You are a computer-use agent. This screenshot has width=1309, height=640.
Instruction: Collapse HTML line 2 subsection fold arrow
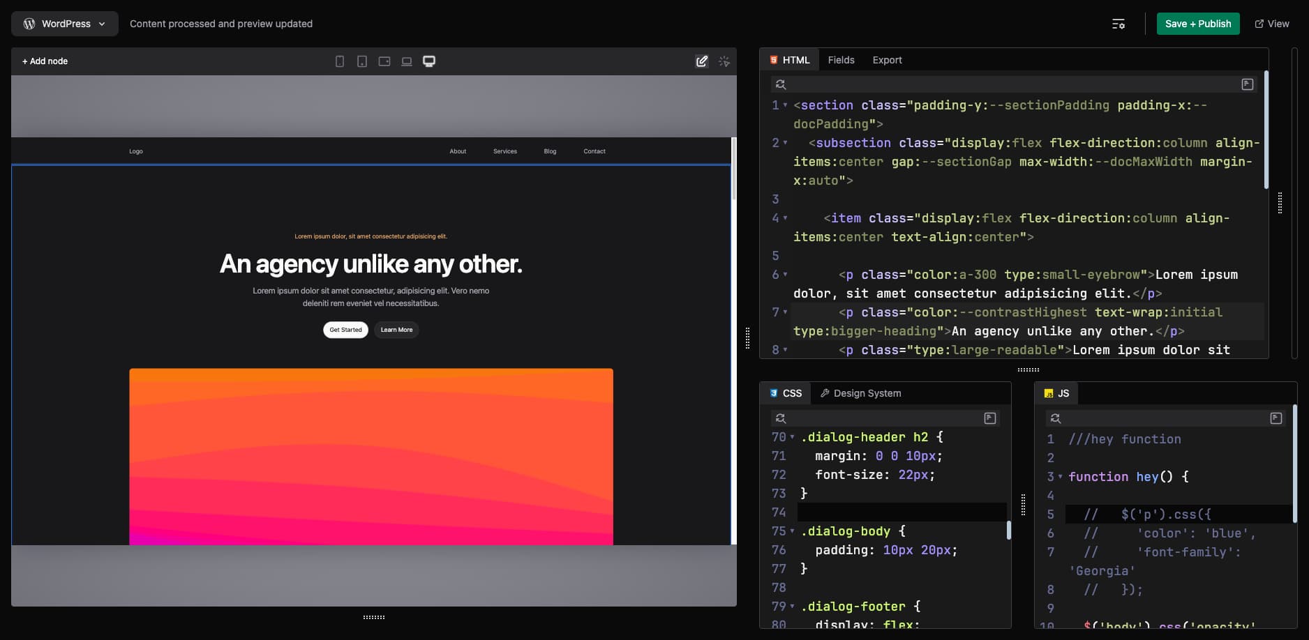pos(785,143)
